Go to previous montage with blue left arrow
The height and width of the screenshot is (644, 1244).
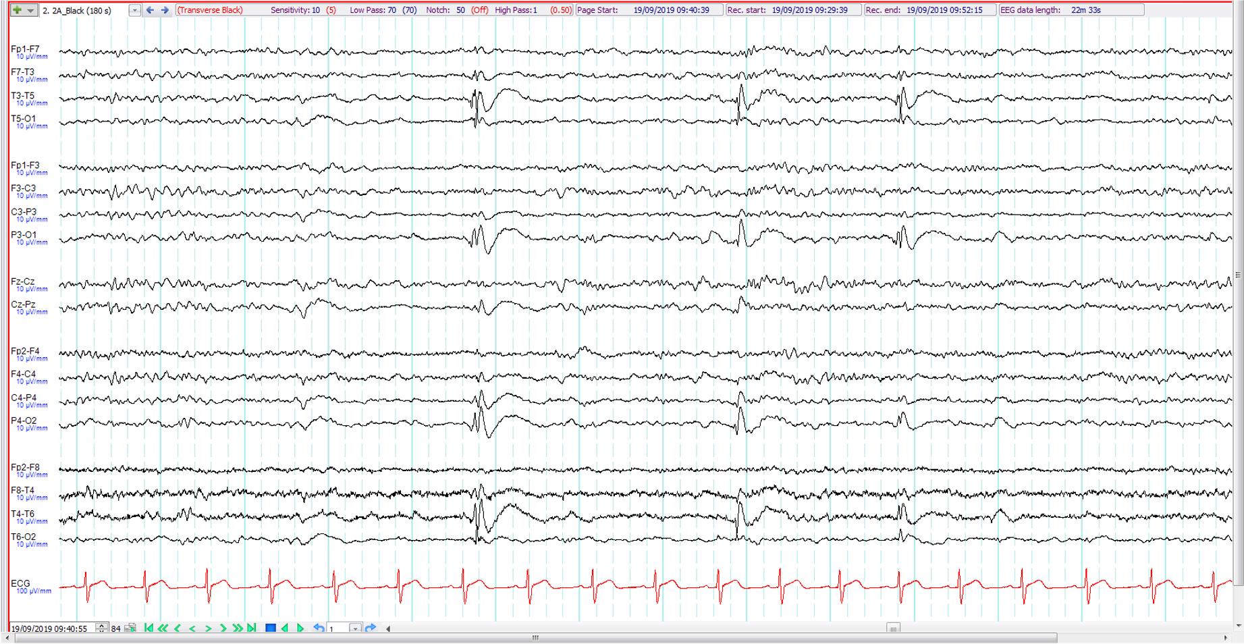point(150,10)
